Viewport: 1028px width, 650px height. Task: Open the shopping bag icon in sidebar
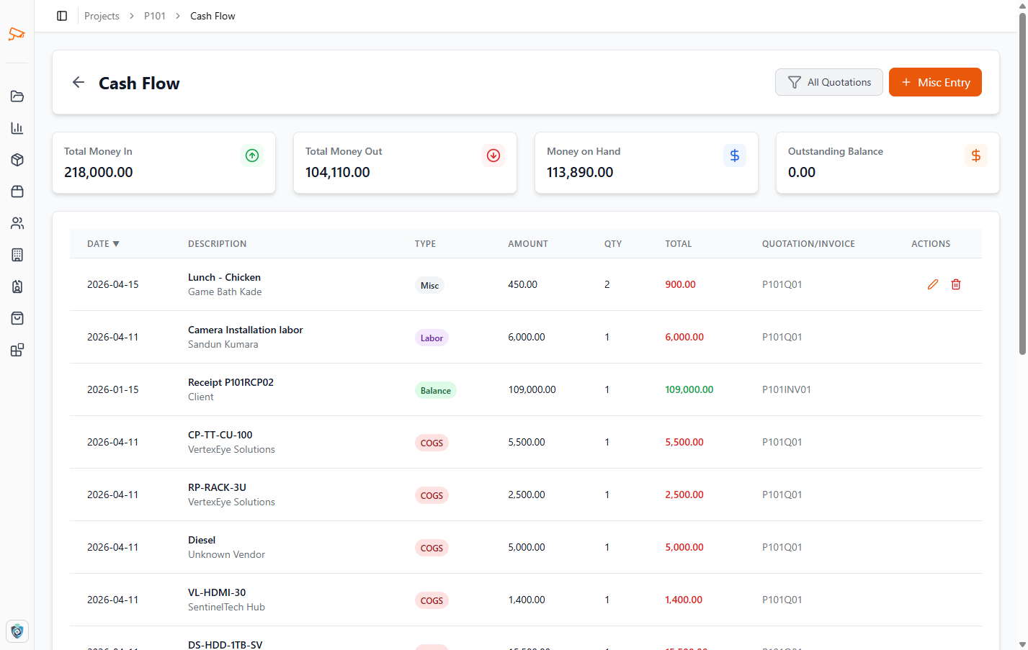pos(17,318)
